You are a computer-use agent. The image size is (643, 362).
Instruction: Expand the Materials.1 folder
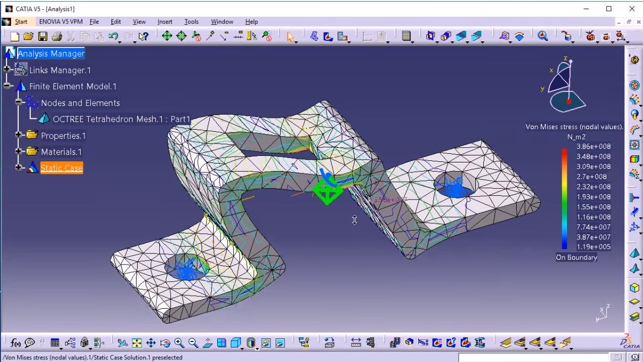tap(18, 151)
